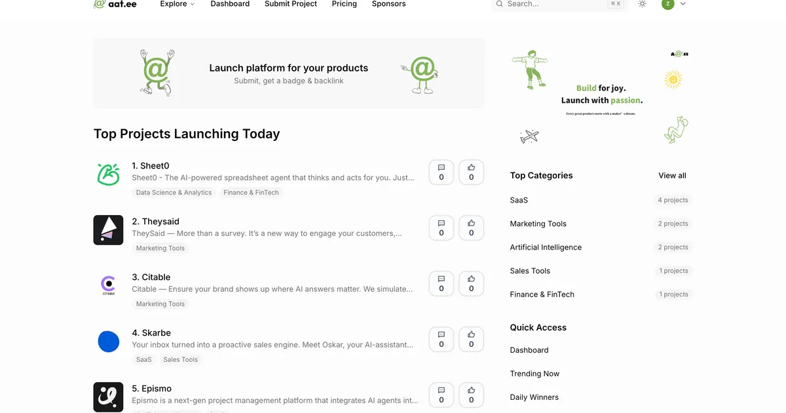Go to the Dashboard nav item
Viewport: 786px width, 413px height.
tap(230, 4)
